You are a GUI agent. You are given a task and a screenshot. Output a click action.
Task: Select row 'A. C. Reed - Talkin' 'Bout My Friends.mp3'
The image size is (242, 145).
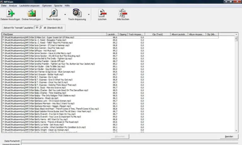(110, 43)
